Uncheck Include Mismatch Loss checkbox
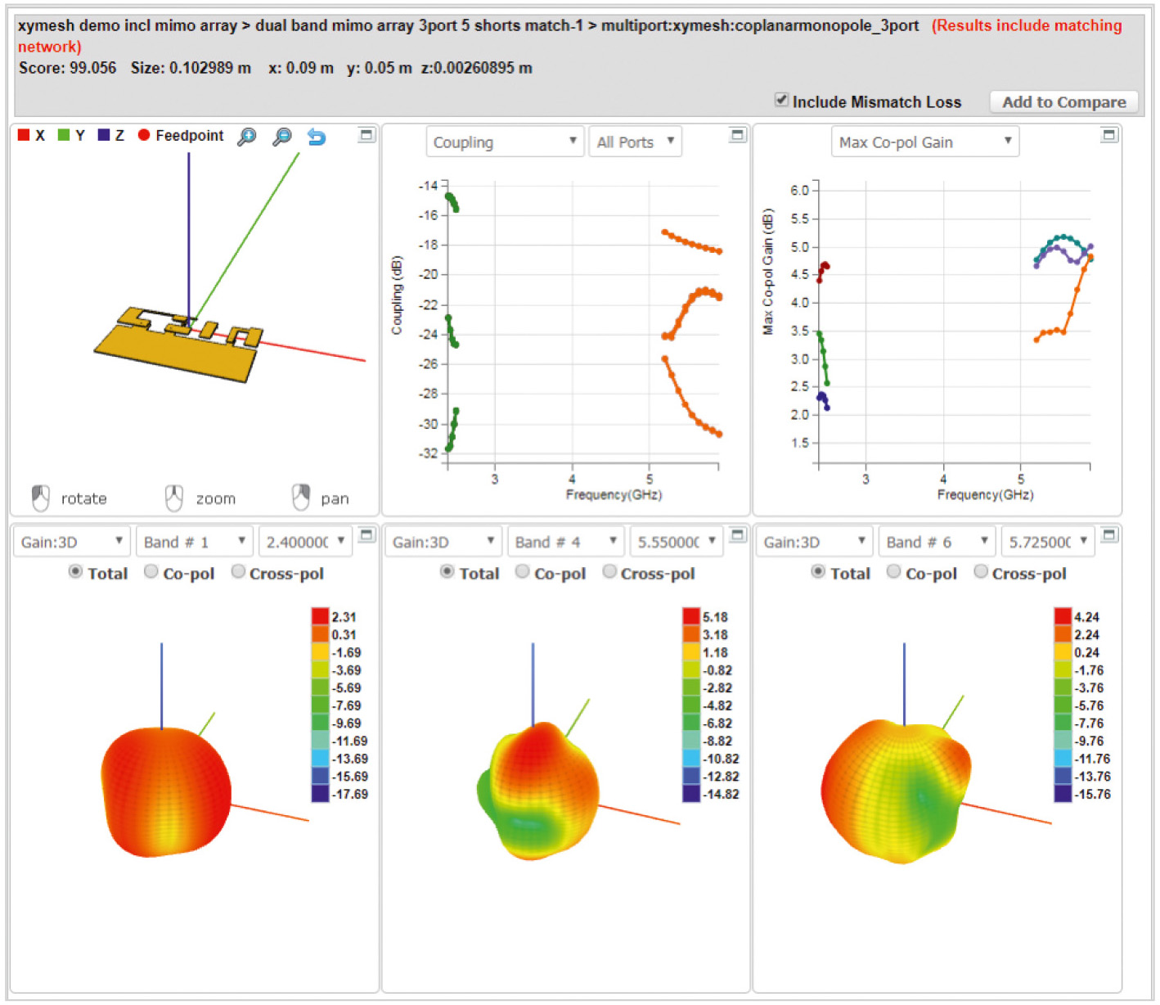This screenshot has height=1005, width=1160. pyautogui.click(x=781, y=100)
